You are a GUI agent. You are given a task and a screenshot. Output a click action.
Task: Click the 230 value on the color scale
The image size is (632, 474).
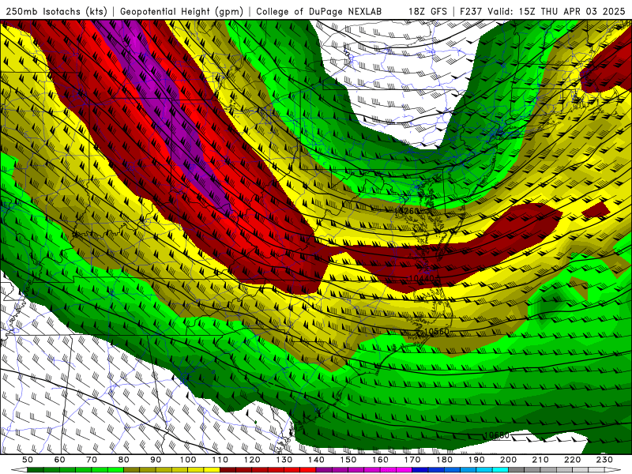(x=604, y=460)
